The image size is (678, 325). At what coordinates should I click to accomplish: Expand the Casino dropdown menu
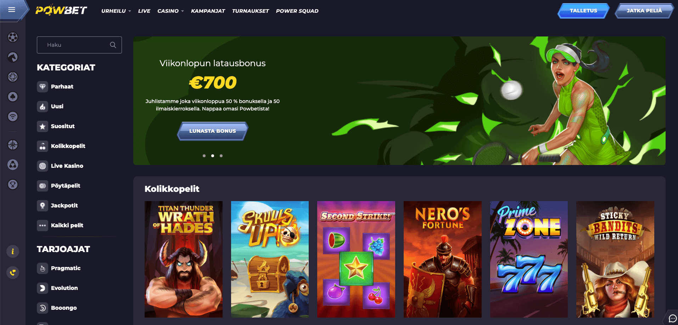coord(170,11)
